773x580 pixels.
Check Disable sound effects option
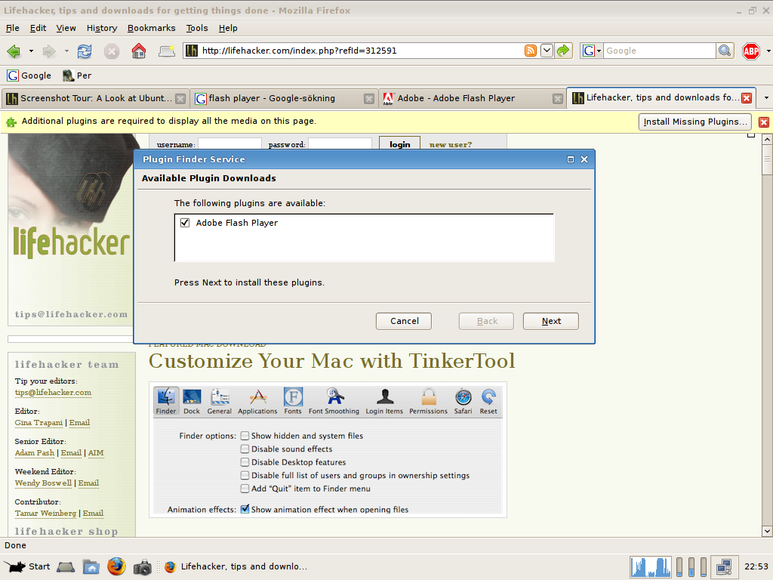[245, 449]
